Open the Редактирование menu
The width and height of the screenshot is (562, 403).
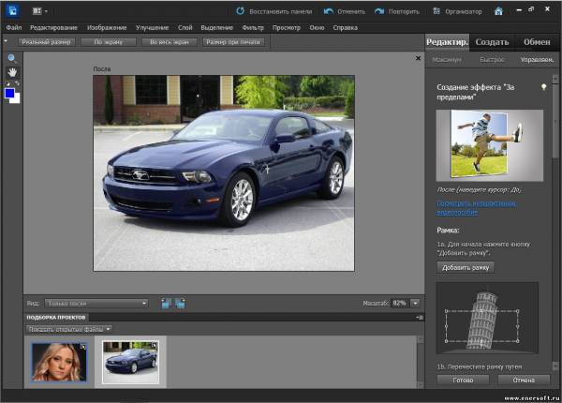(53, 27)
